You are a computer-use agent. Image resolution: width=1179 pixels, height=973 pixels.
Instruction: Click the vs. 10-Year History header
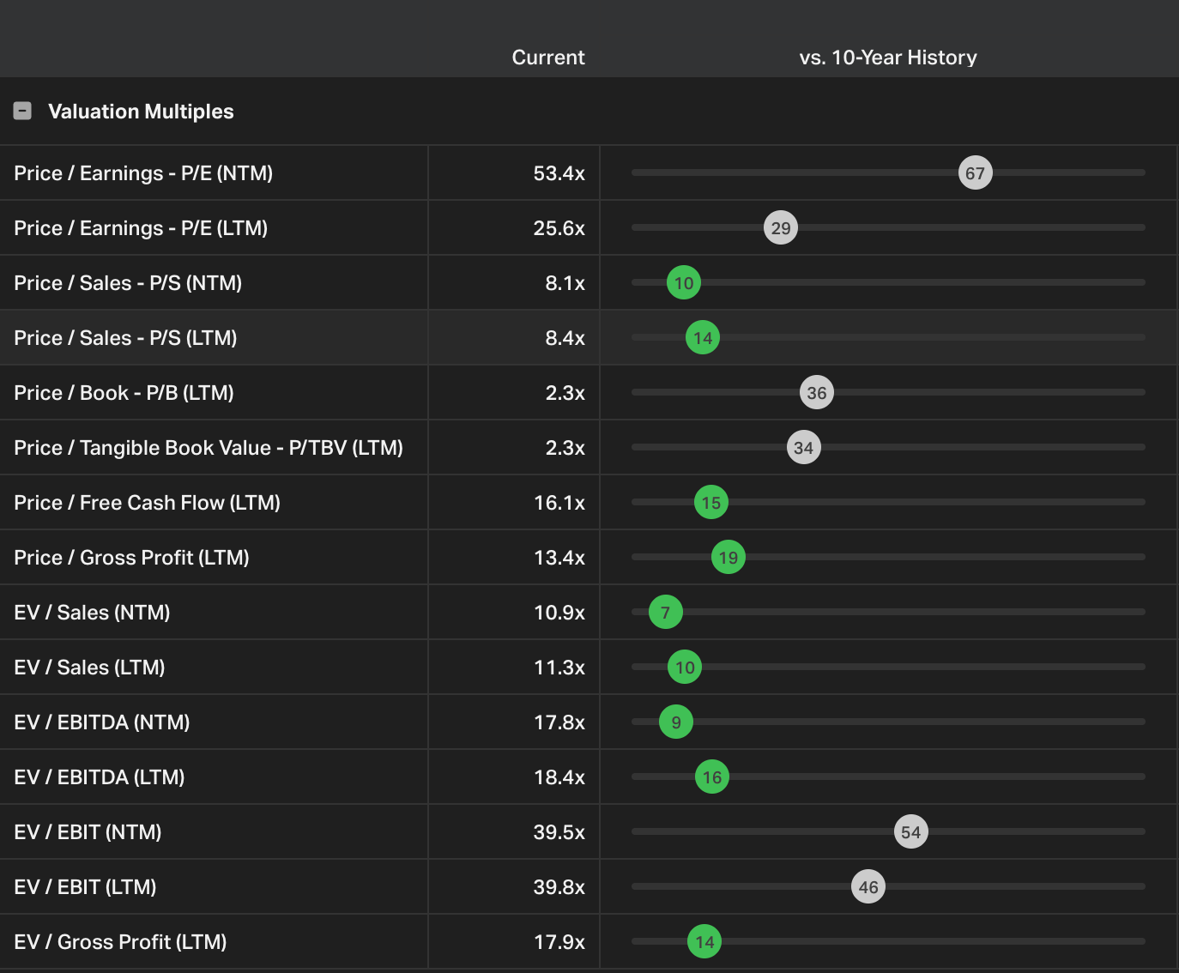[x=888, y=57]
